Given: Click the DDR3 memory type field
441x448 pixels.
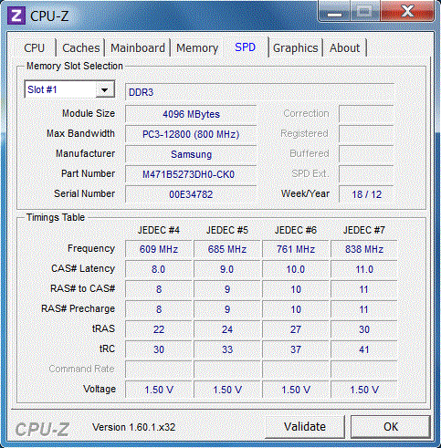Looking at the screenshot, I should (259, 92).
